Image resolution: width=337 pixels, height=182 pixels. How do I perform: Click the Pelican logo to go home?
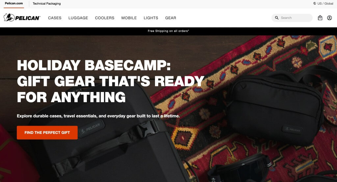22,18
